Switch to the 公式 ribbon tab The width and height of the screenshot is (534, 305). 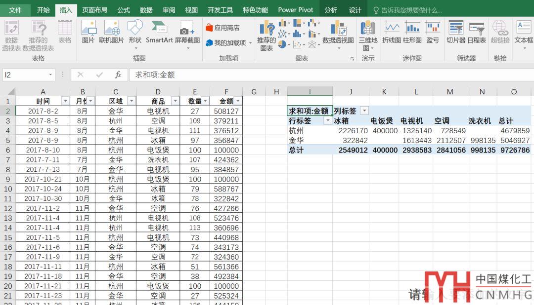pyautogui.click(x=124, y=10)
